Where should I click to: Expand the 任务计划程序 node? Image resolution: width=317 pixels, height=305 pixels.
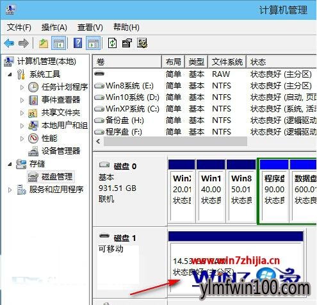tap(22, 87)
